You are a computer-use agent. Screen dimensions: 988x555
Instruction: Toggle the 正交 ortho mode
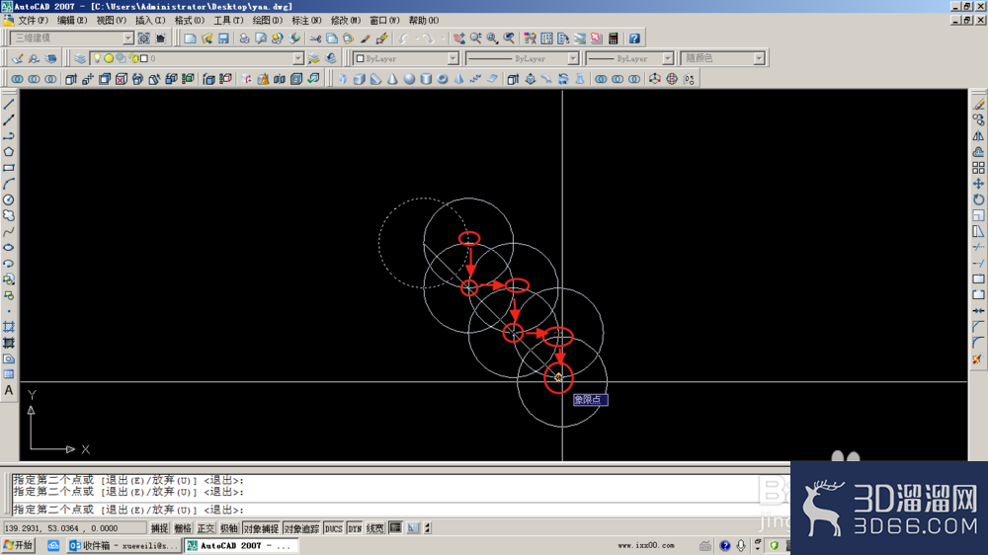pyautogui.click(x=206, y=528)
